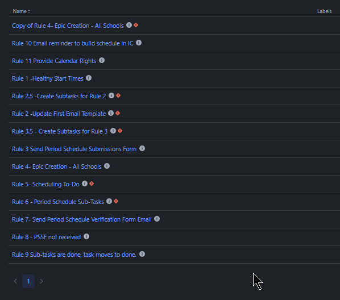The width and height of the screenshot is (340, 300).
Task: Open Copy of Rule 4- Epic Creation rule
Action: click(x=68, y=26)
